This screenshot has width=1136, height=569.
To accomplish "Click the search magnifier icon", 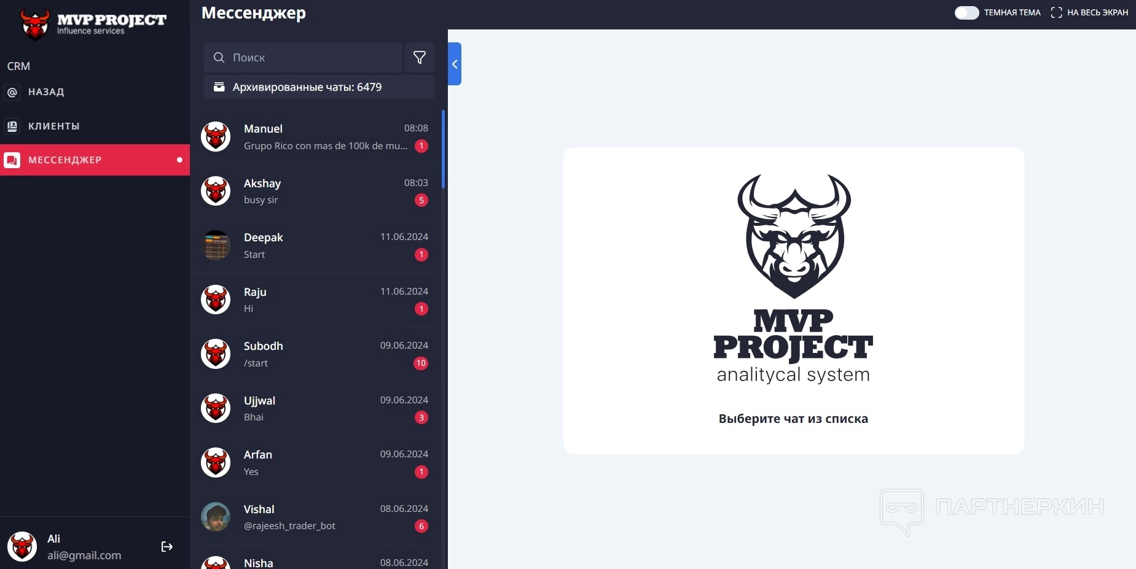I will (219, 58).
